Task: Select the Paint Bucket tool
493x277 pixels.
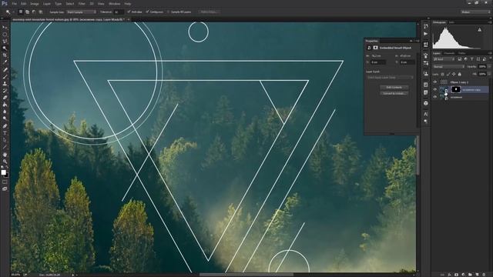Action: coord(5,105)
